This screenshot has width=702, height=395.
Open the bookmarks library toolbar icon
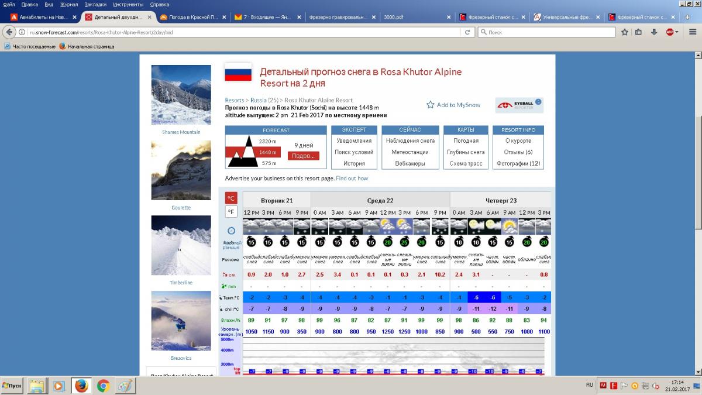click(639, 32)
